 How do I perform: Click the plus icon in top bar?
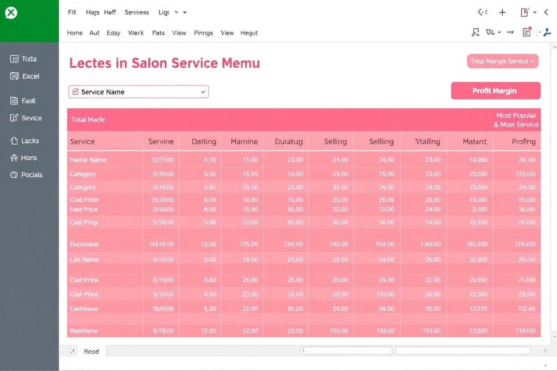tap(502, 13)
